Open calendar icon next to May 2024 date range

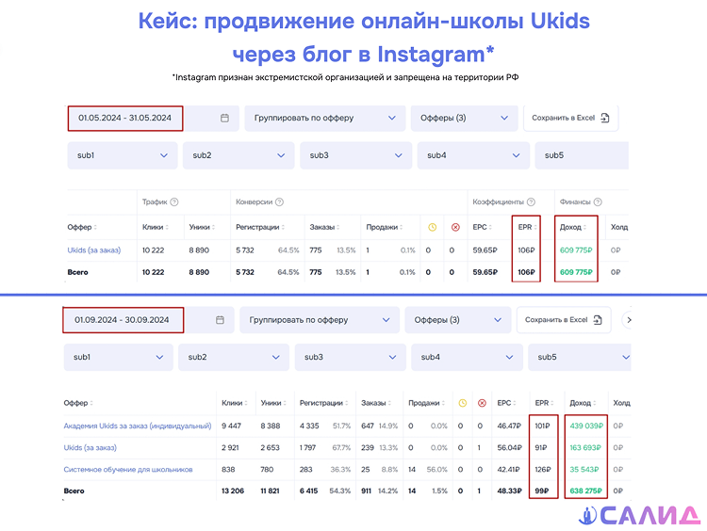coord(224,118)
